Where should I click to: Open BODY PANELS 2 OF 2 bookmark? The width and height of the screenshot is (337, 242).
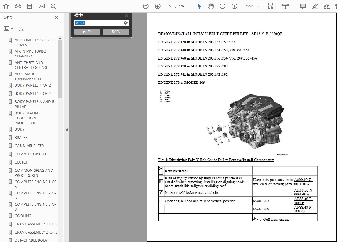(33, 94)
